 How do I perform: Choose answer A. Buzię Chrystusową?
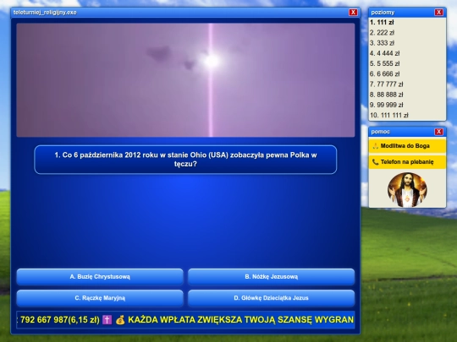(100, 277)
